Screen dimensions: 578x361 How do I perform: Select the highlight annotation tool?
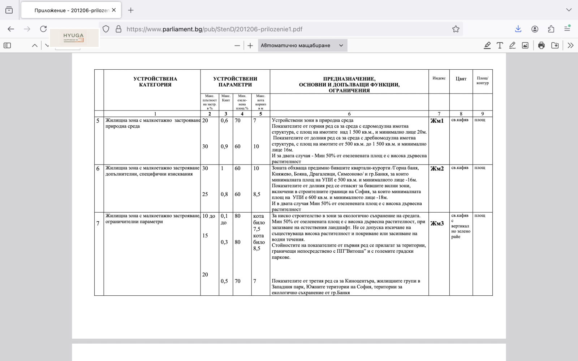487,45
